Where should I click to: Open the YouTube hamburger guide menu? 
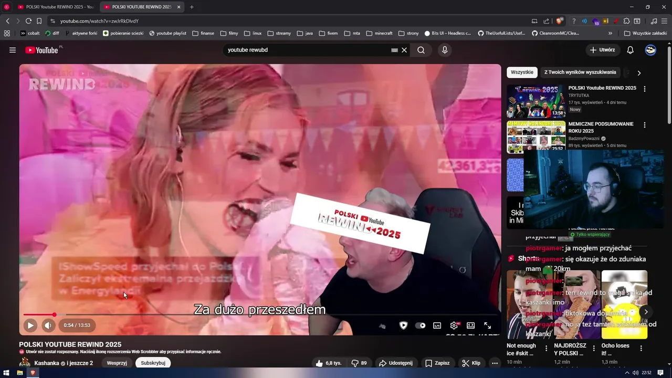[13, 50]
